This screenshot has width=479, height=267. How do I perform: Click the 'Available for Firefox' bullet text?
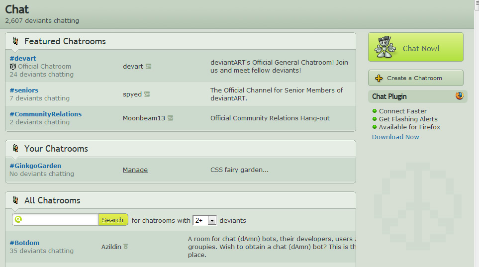(409, 127)
